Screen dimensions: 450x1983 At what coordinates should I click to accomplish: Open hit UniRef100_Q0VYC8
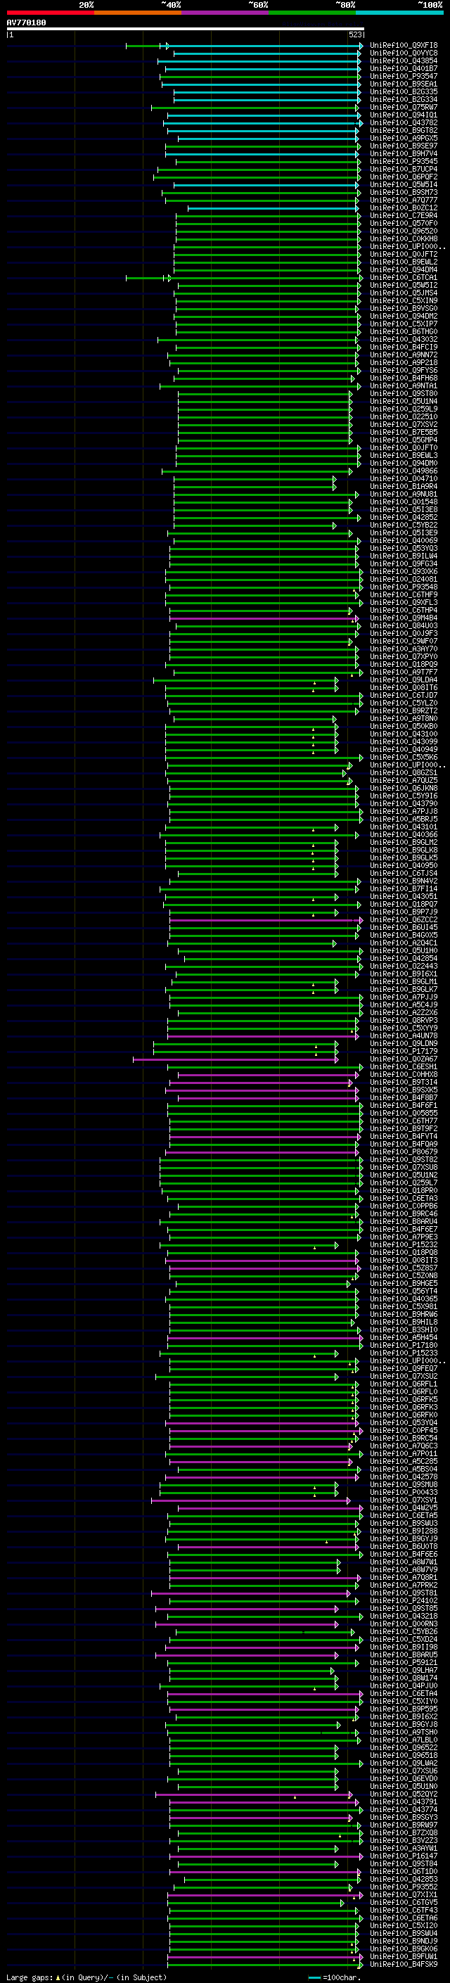pyautogui.click(x=403, y=53)
